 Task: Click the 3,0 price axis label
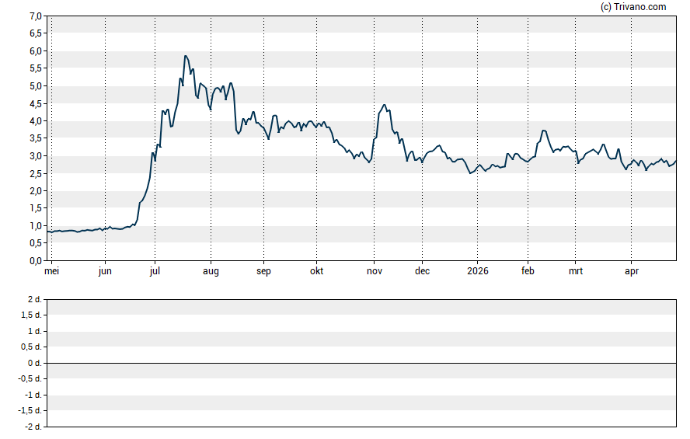point(35,156)
